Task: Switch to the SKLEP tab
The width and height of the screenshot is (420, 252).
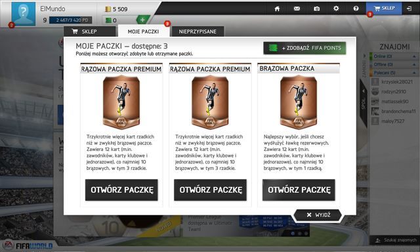Action: coord(90,31)
